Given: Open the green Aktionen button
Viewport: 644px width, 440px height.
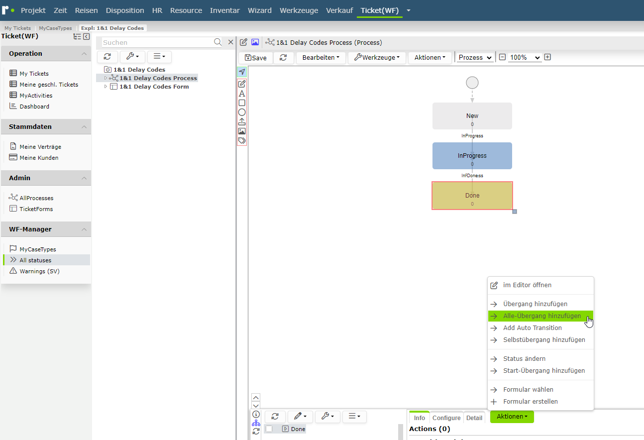Looking at the screenshot, I should (x=512, y=417).
